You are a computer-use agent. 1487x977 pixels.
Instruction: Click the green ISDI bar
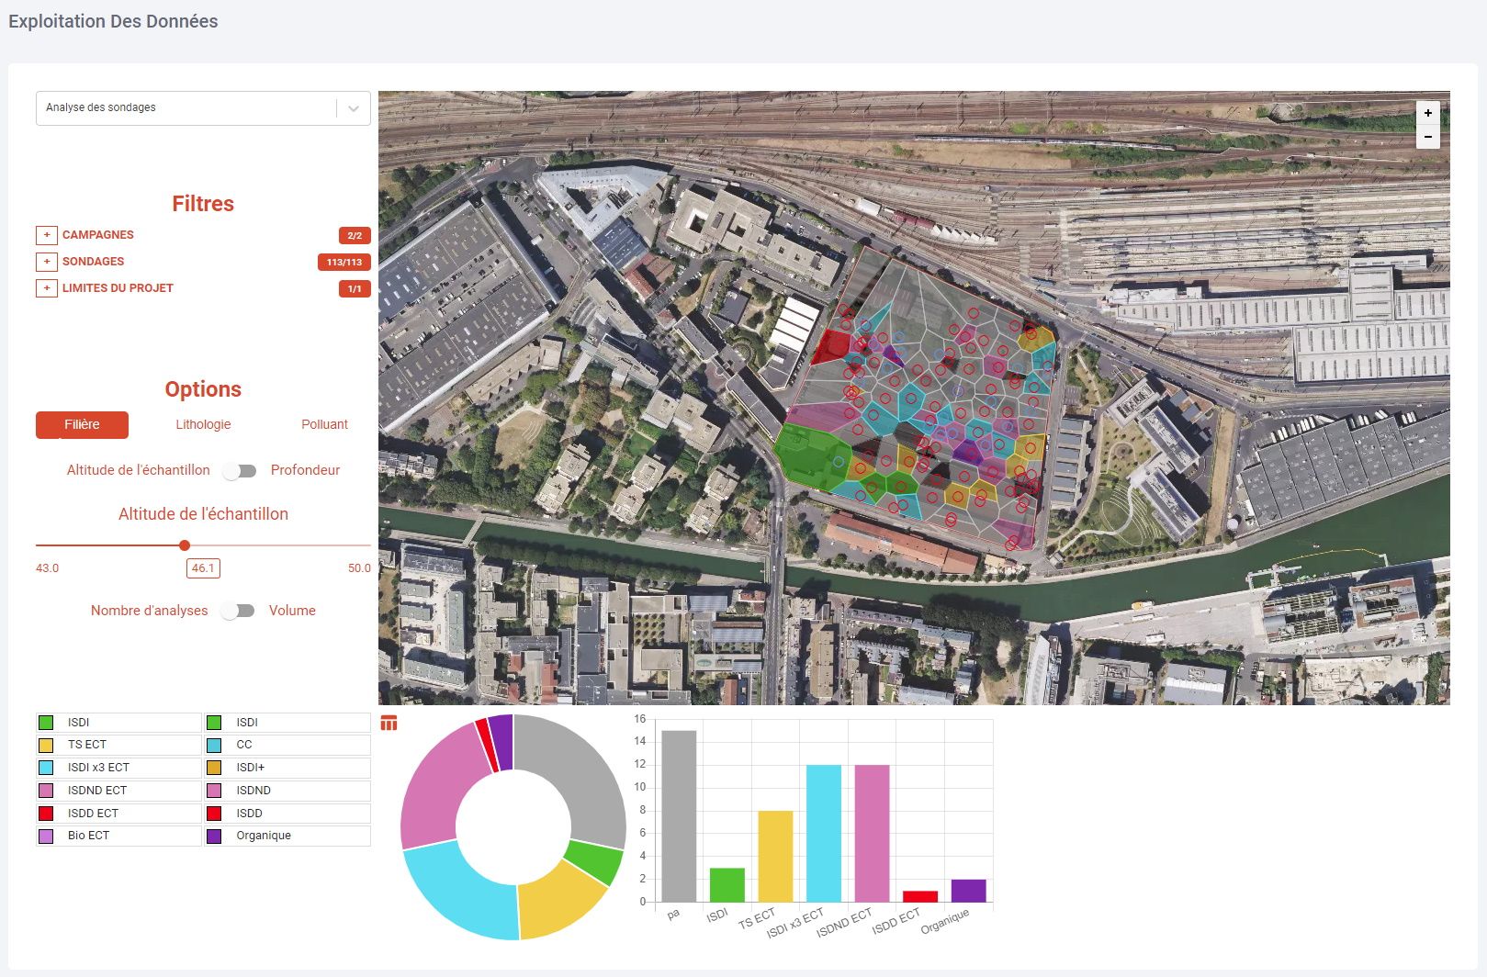pyautogui.click(x=727, y=885)
